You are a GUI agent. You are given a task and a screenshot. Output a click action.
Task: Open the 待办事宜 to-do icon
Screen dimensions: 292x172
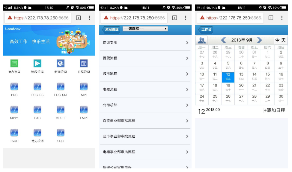(14, 63)
